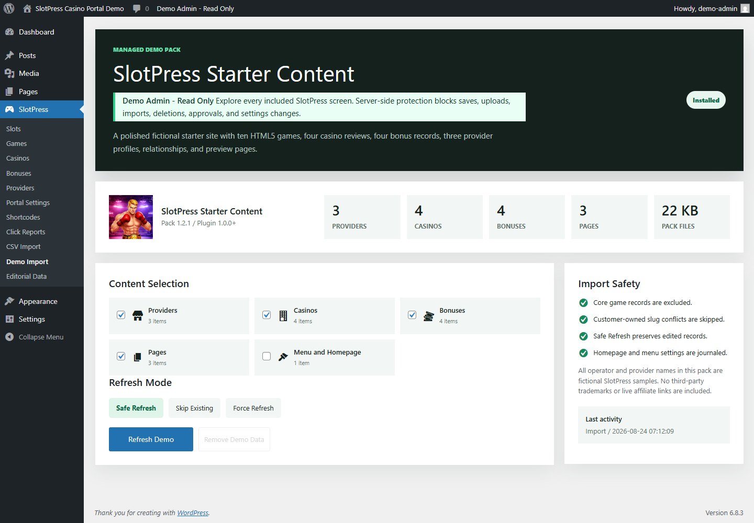Select Force Refresh mode
754x523 pixels.
point(253,408)
